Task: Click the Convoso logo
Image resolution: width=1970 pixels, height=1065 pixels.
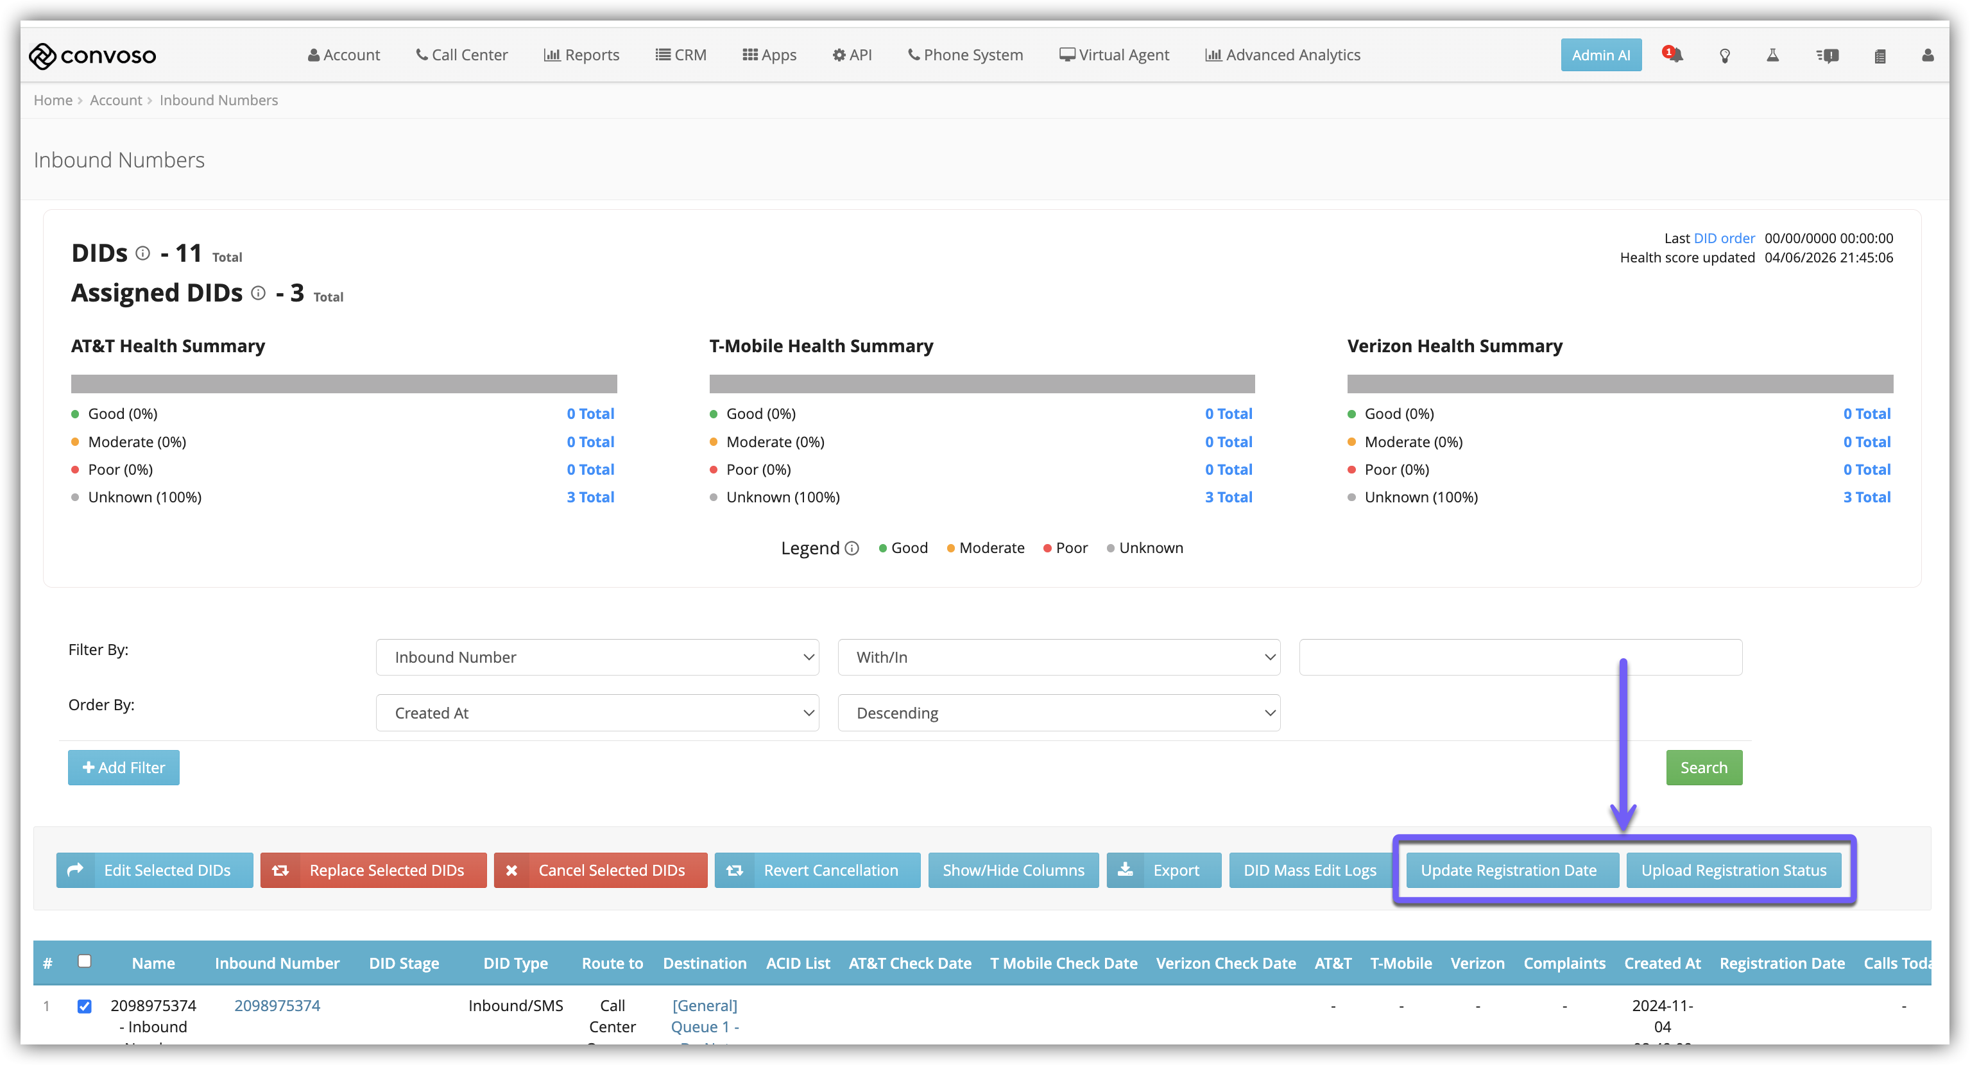Action: 92,55
